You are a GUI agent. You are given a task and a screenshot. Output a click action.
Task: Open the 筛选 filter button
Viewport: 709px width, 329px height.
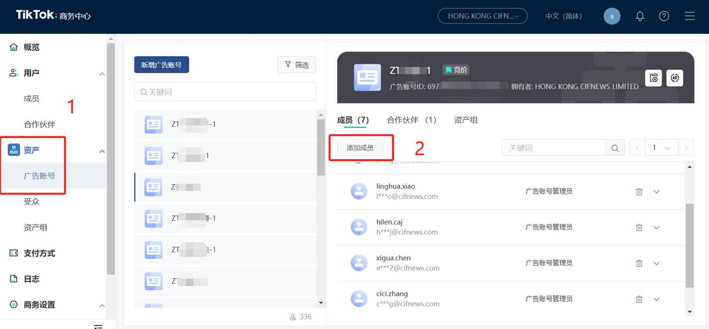click(x=297, y=65)
